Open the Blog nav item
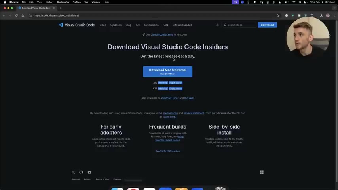338x190 pixels. pyautogui.click(x=129, y=25)
